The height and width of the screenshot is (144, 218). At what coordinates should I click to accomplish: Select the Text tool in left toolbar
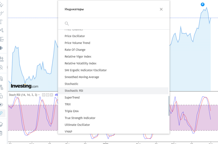click(x=1, y=22)
